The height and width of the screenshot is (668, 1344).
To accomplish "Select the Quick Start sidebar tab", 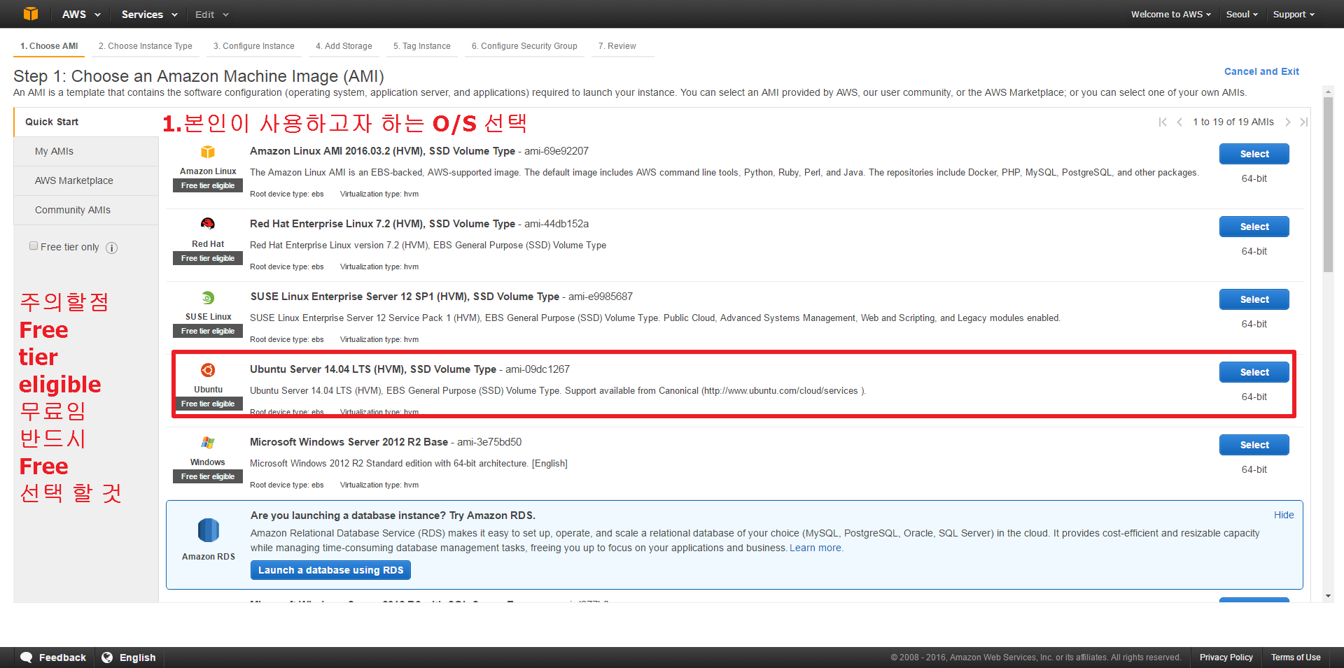I will [86, 122].
